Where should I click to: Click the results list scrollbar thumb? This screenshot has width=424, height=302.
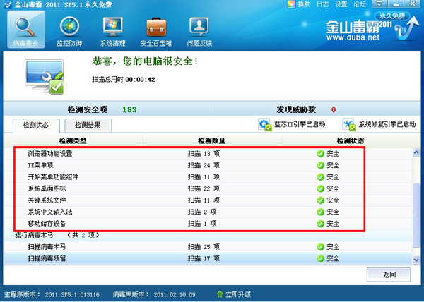click(416, 215)
